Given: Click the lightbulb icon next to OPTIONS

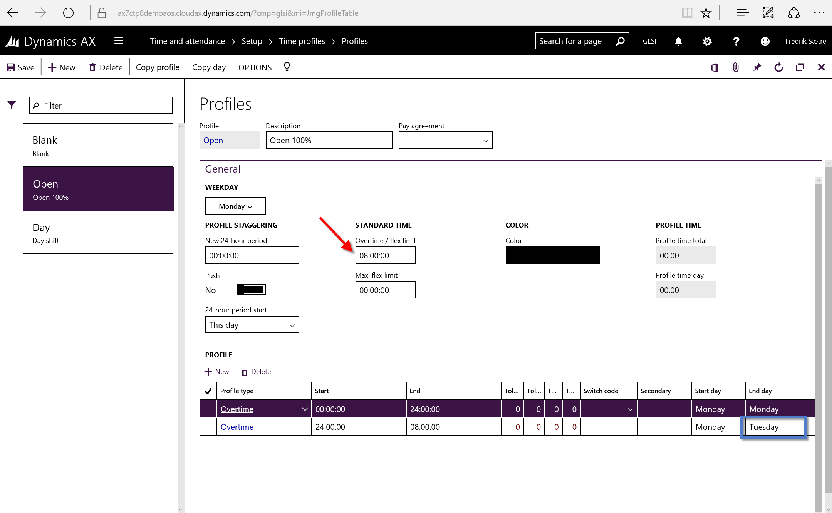Looking at the screenshot, I should [287, 67].
